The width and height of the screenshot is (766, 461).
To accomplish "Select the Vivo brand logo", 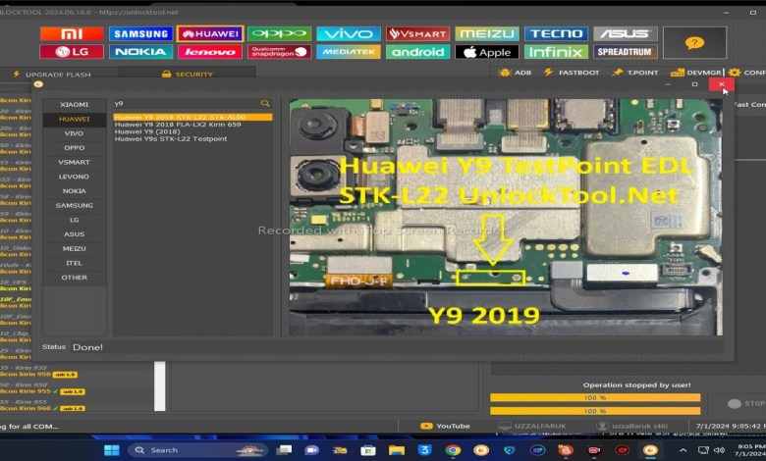I will tap(349, 33).
